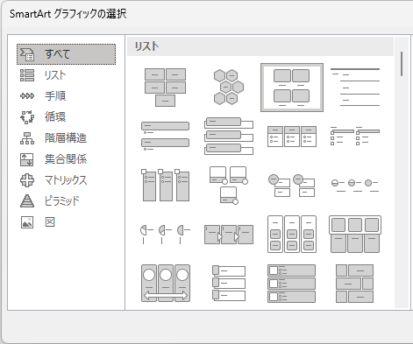Open the 手順 category
Screen dimensions: 413x344
pyautogui.click(x=66, y=96)
